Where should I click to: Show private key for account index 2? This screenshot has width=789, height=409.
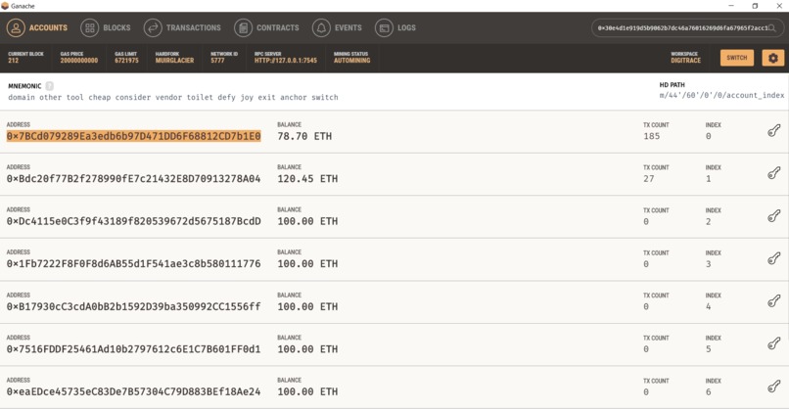coord(774,216)
